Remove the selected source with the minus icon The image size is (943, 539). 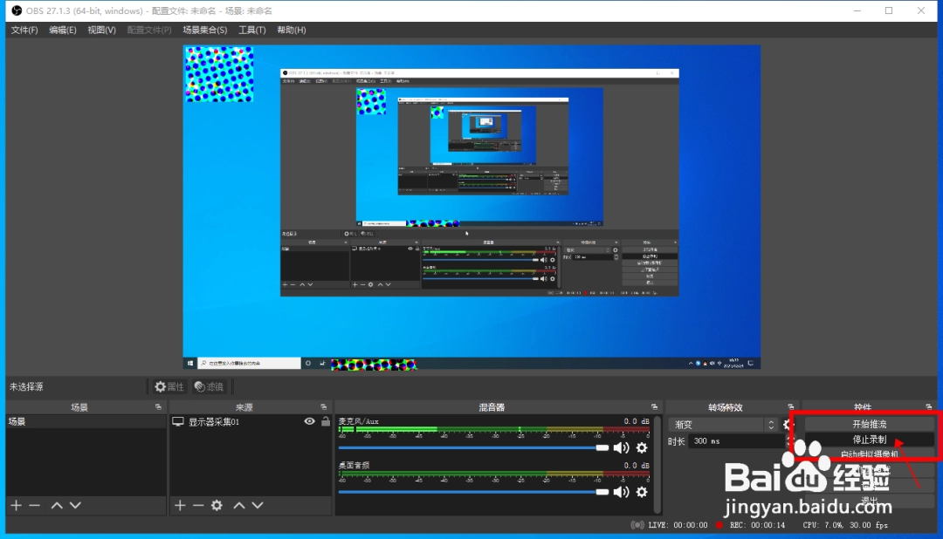tap(198, 505)
